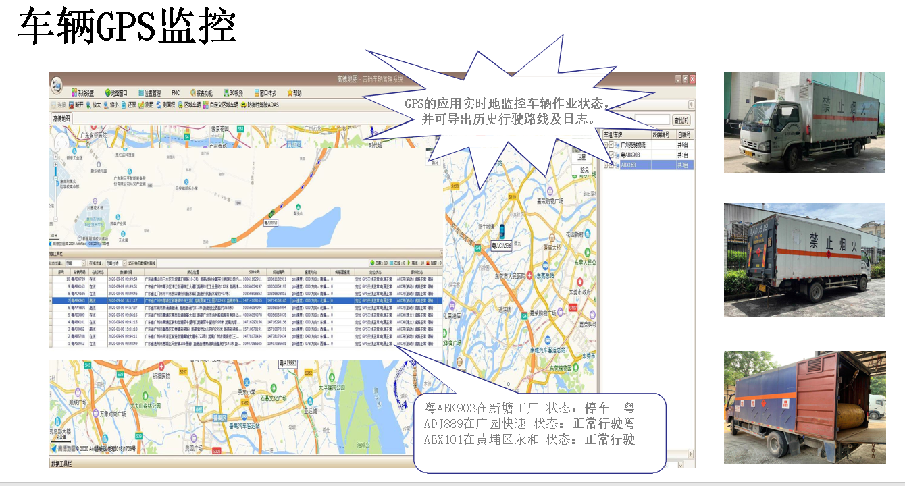Open the 3G视频 video feature

(x=234, y=93)
